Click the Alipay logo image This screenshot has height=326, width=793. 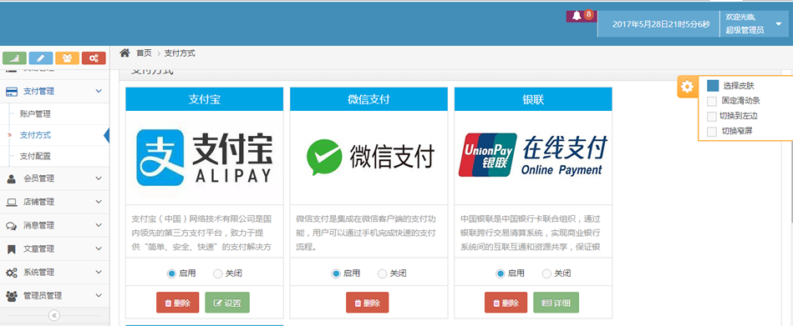pos(205,158)
